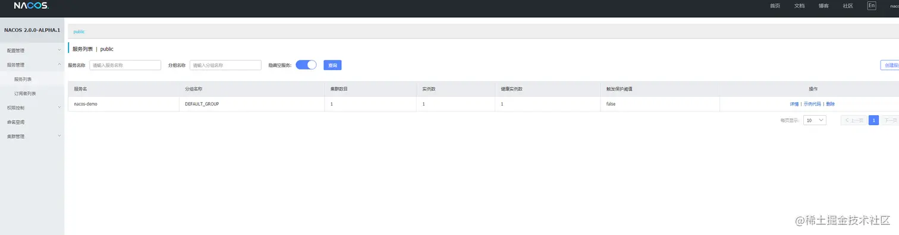Click the NACOS logo

click(31, 5)
